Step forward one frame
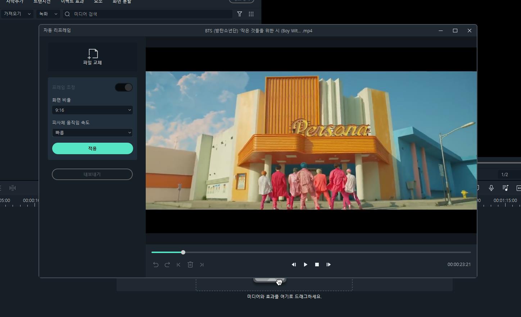 [x=329, y=265]
